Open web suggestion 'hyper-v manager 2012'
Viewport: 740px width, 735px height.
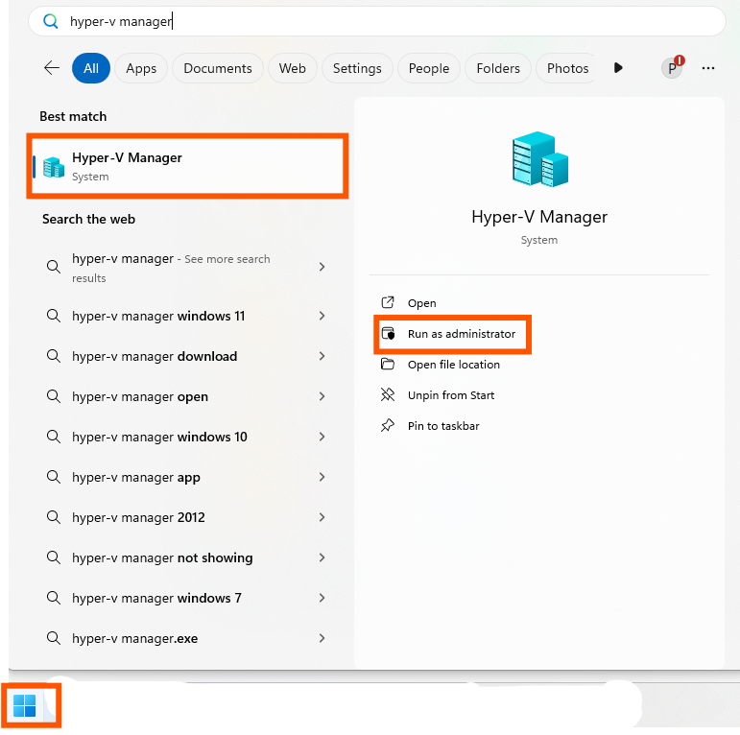pos(187,517)
